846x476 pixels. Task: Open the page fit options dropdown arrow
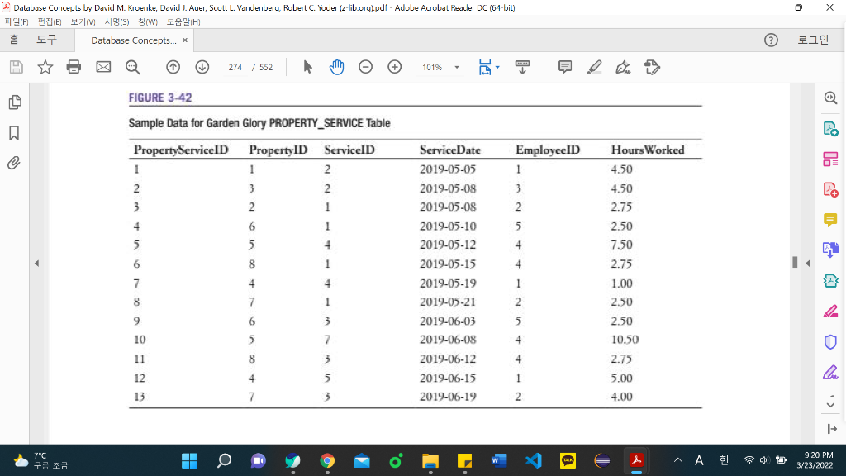point(497,68)
